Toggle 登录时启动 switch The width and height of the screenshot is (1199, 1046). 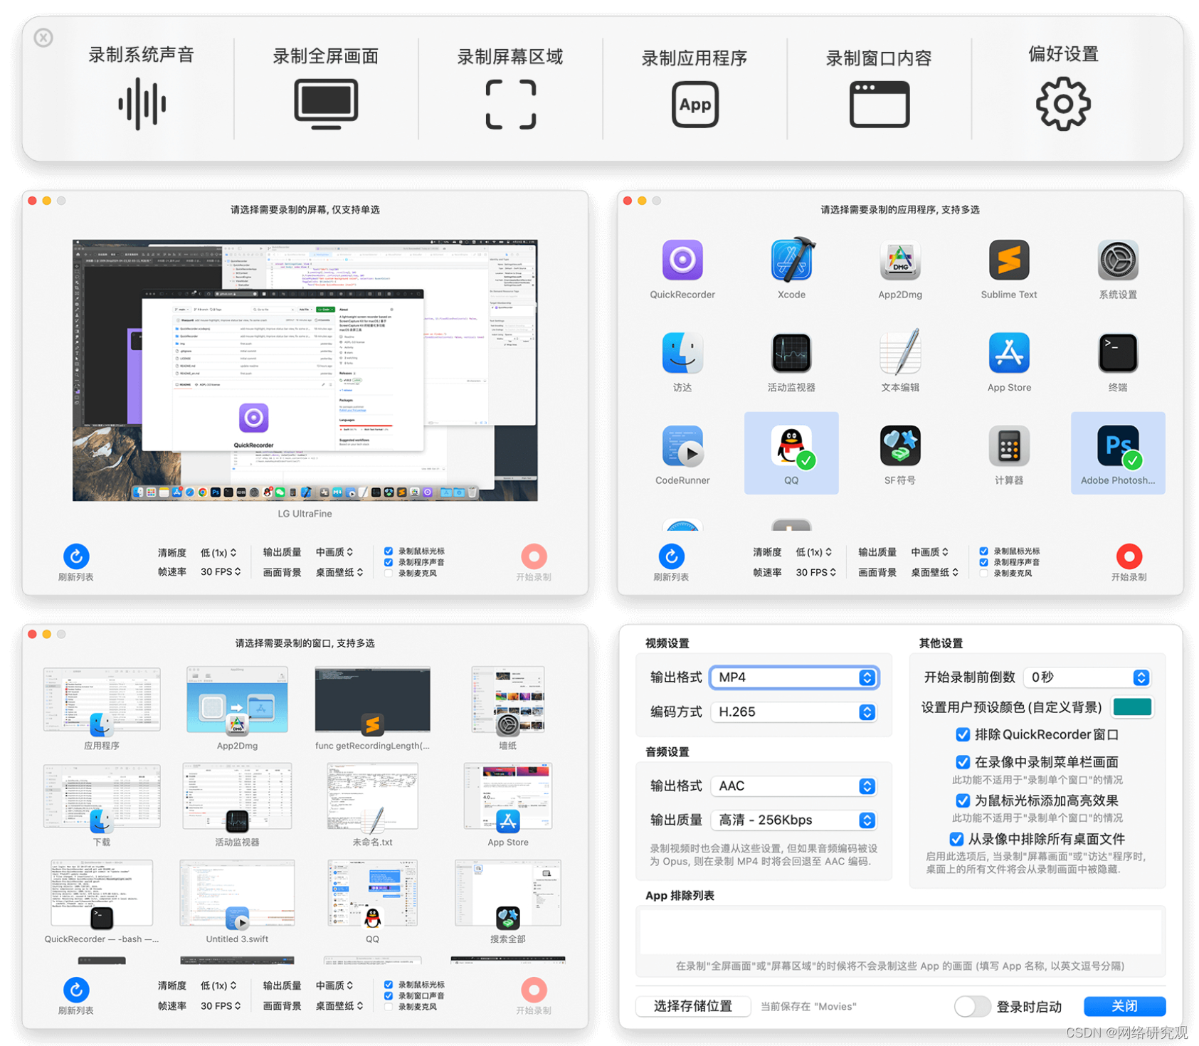pos(972,1006)
